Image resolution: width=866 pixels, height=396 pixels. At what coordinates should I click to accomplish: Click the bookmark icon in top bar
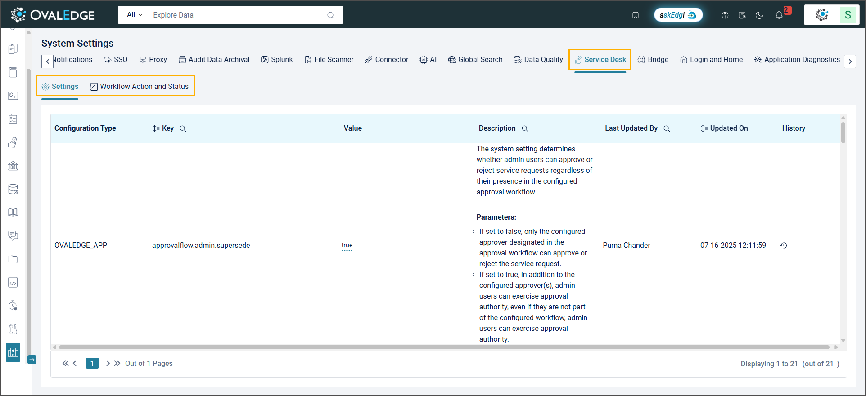635,15
